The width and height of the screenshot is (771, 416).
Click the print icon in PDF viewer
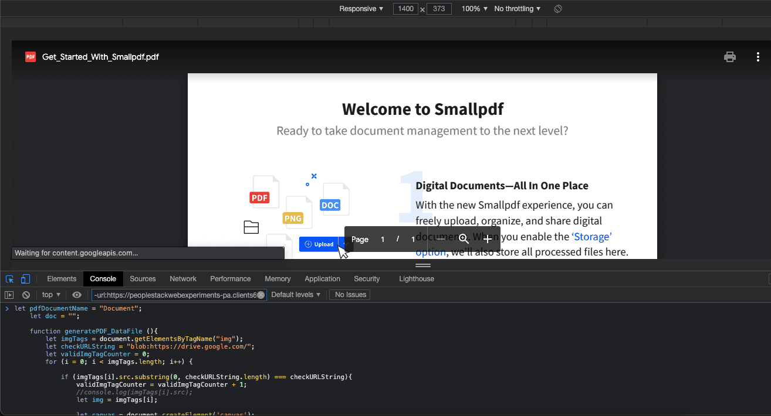(729, 57)
